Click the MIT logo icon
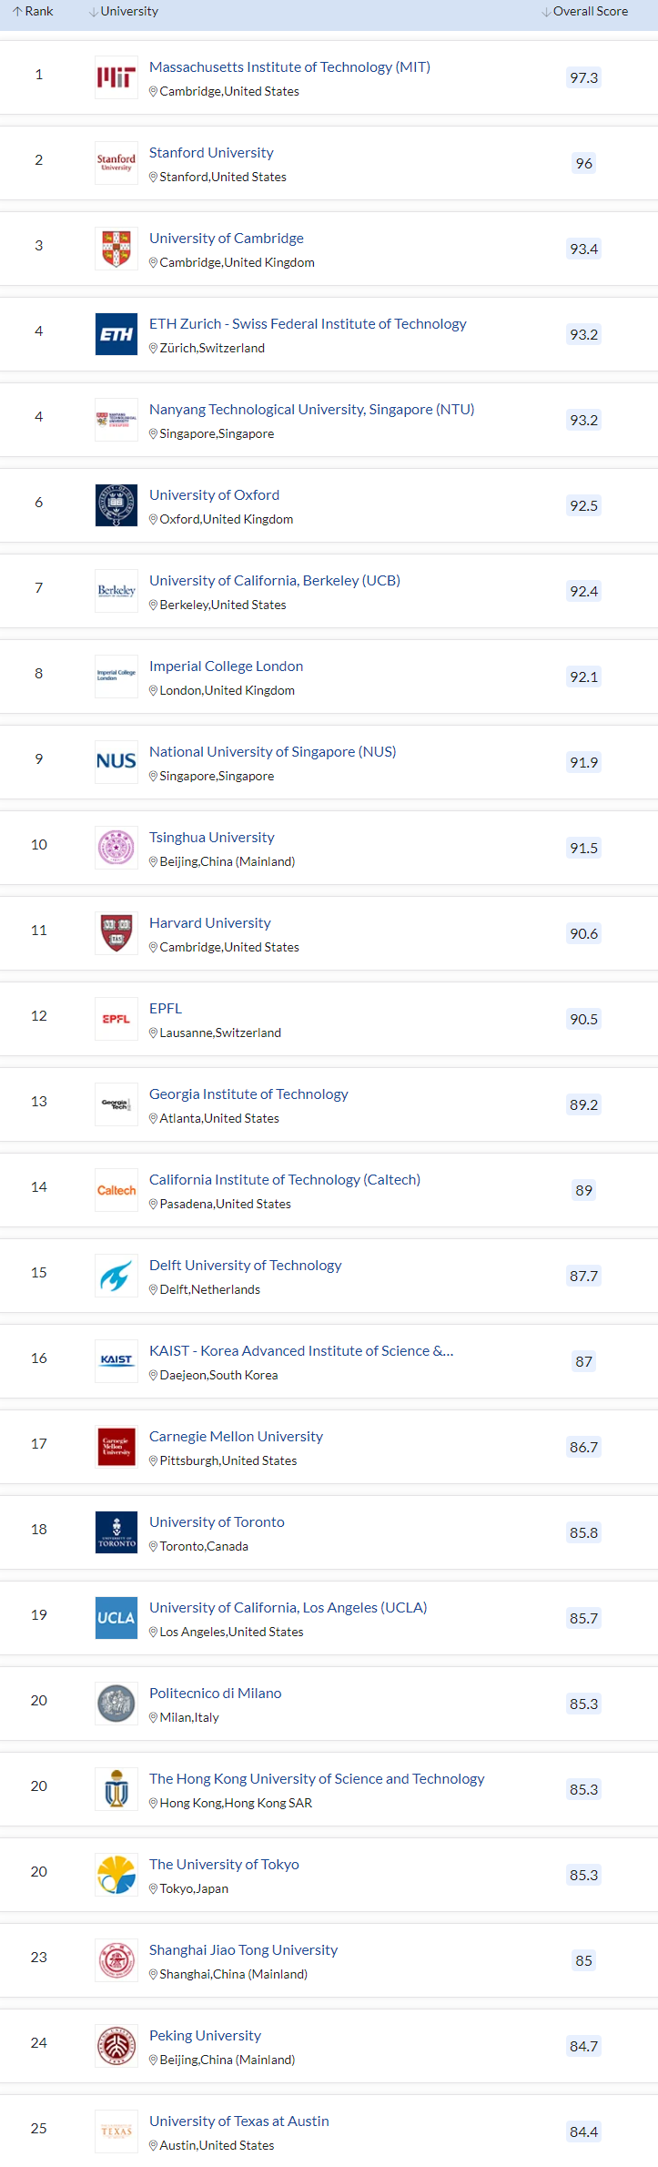Viewport: 658px width, 2167px height. coord(116,78)
